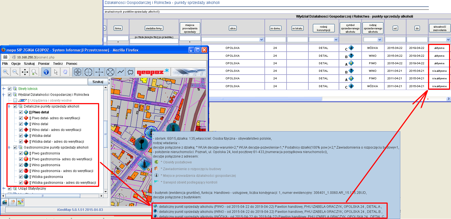Select the small center-point crosshair tool
451x219 pixels.
(x=99, y=72)
